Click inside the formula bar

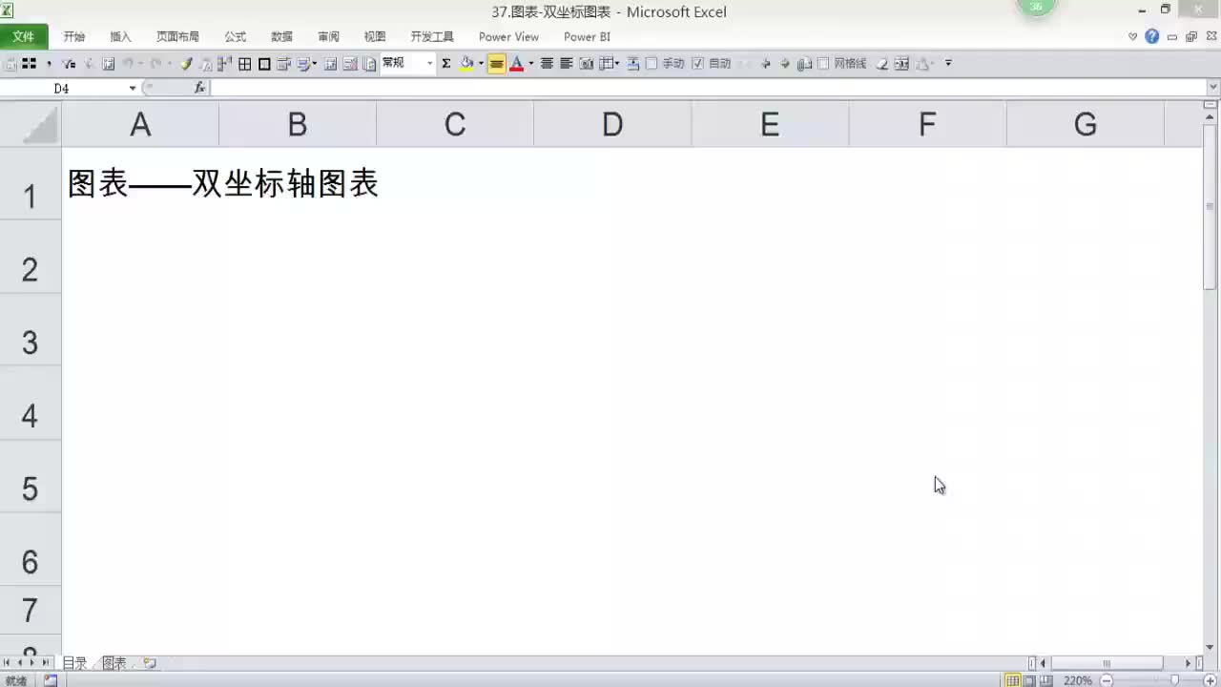pyautogui.click(x=706, y=88)
